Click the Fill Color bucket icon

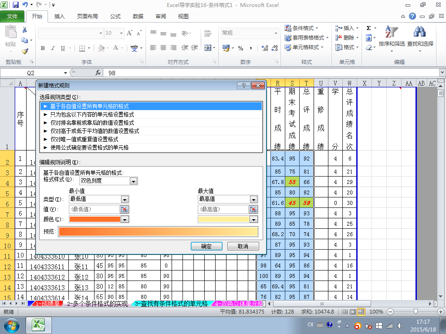(x=101, y=48)
